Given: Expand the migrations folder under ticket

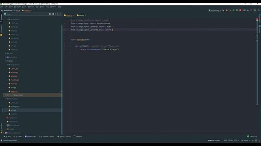Looking at the screenshot, I should 7,65.
